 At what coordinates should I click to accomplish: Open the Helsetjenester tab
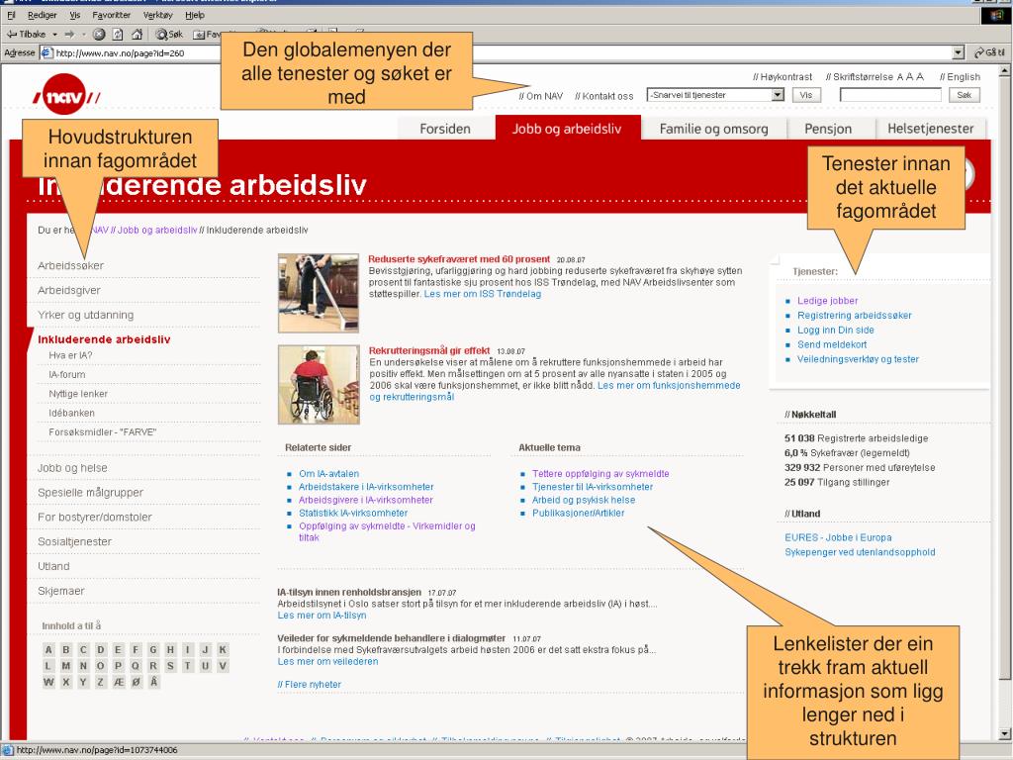pos(930,129)
